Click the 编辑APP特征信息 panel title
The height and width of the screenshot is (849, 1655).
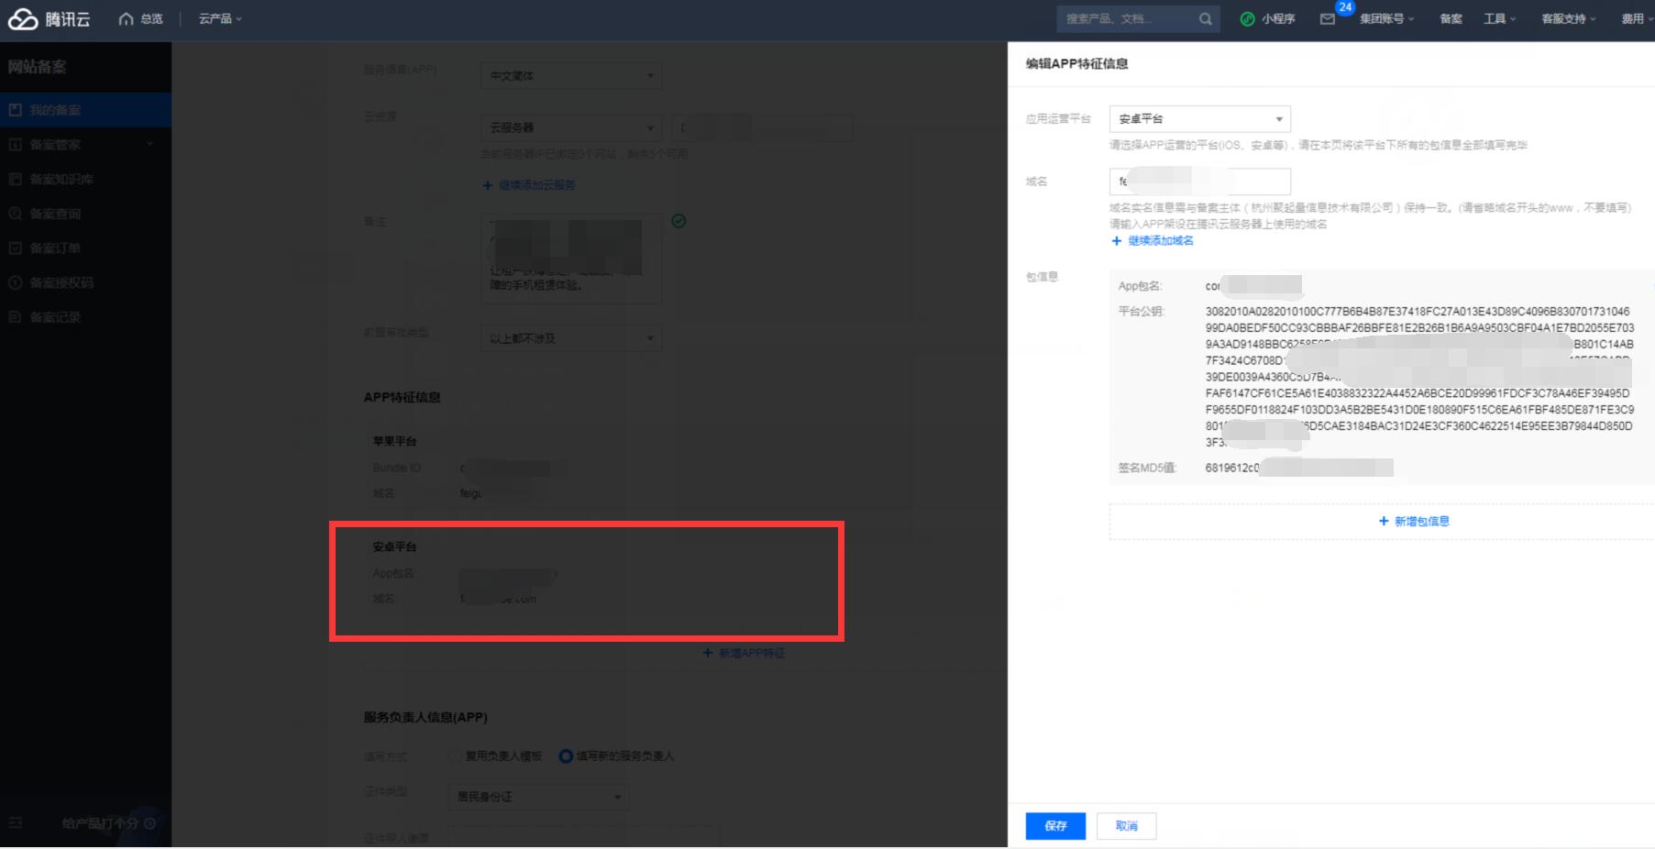coord(1076,64)
